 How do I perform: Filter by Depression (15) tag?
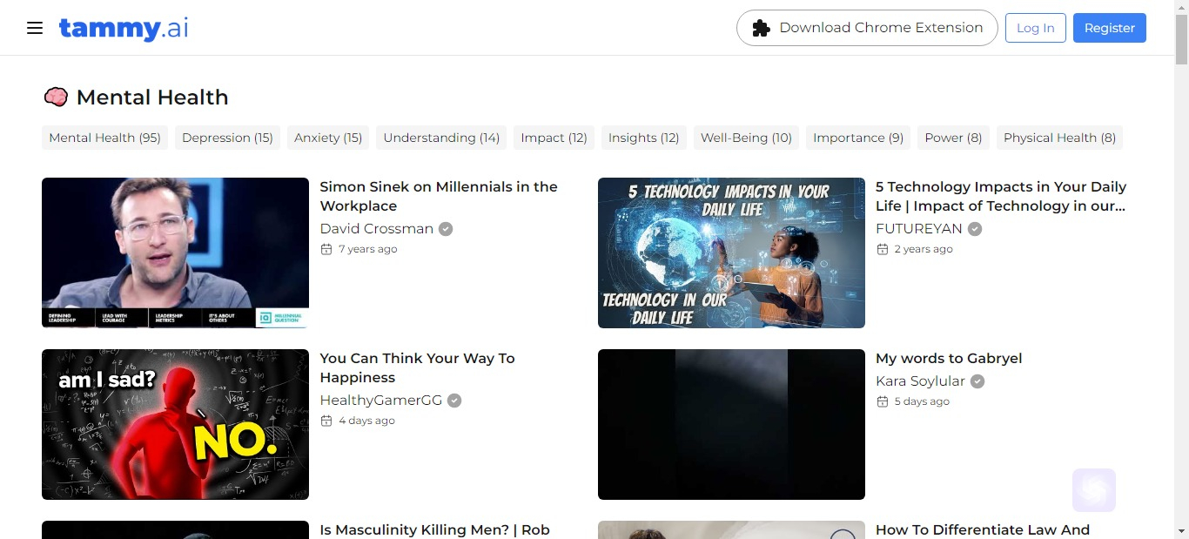click(227, 138)
